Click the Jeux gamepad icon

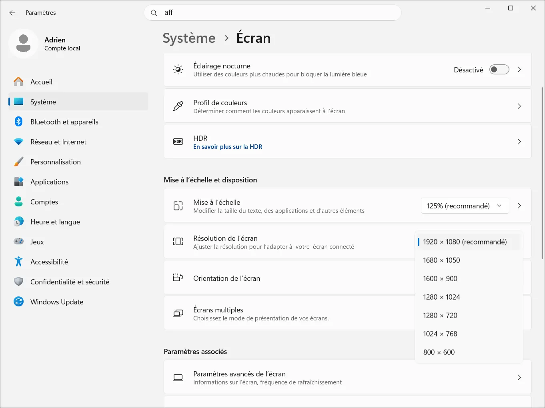(18, 242)
